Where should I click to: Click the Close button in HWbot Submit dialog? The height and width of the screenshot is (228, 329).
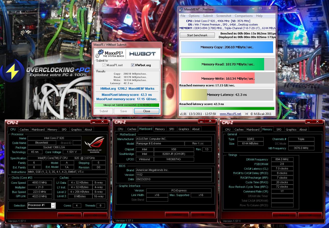147,111
